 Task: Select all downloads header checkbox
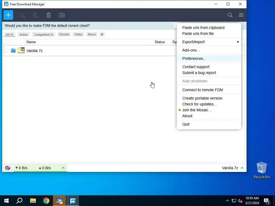tap(7, 42)
